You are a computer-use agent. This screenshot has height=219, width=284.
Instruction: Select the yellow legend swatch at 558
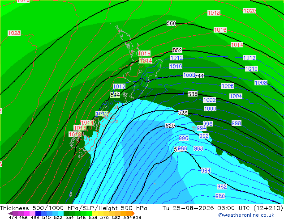tap(95, 213)
